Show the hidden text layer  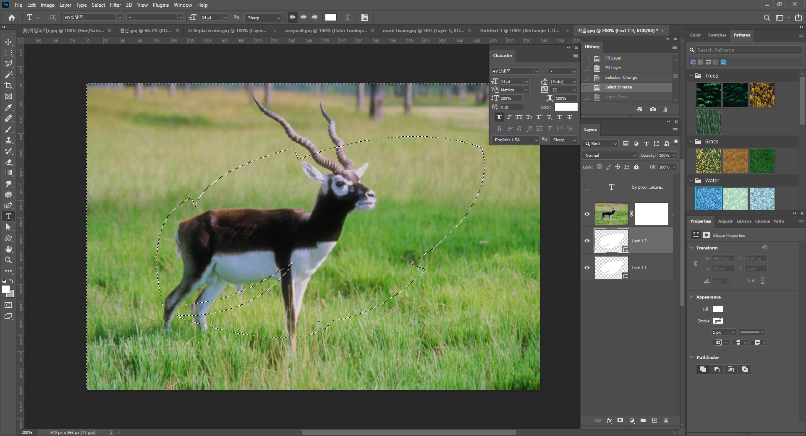pyautogui.click(x=587, y=187)
